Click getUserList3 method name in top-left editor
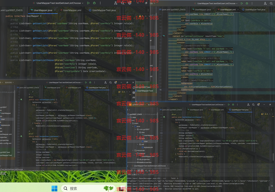The height and width of the screenshot is (192, 275). point(40,38)
